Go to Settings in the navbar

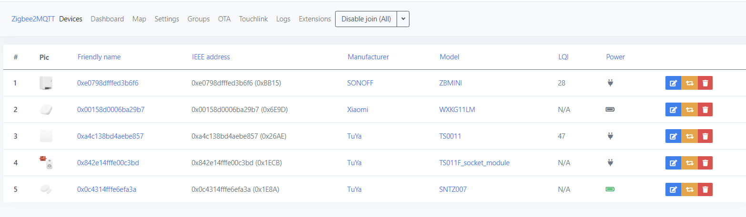[x=167, y=19]
